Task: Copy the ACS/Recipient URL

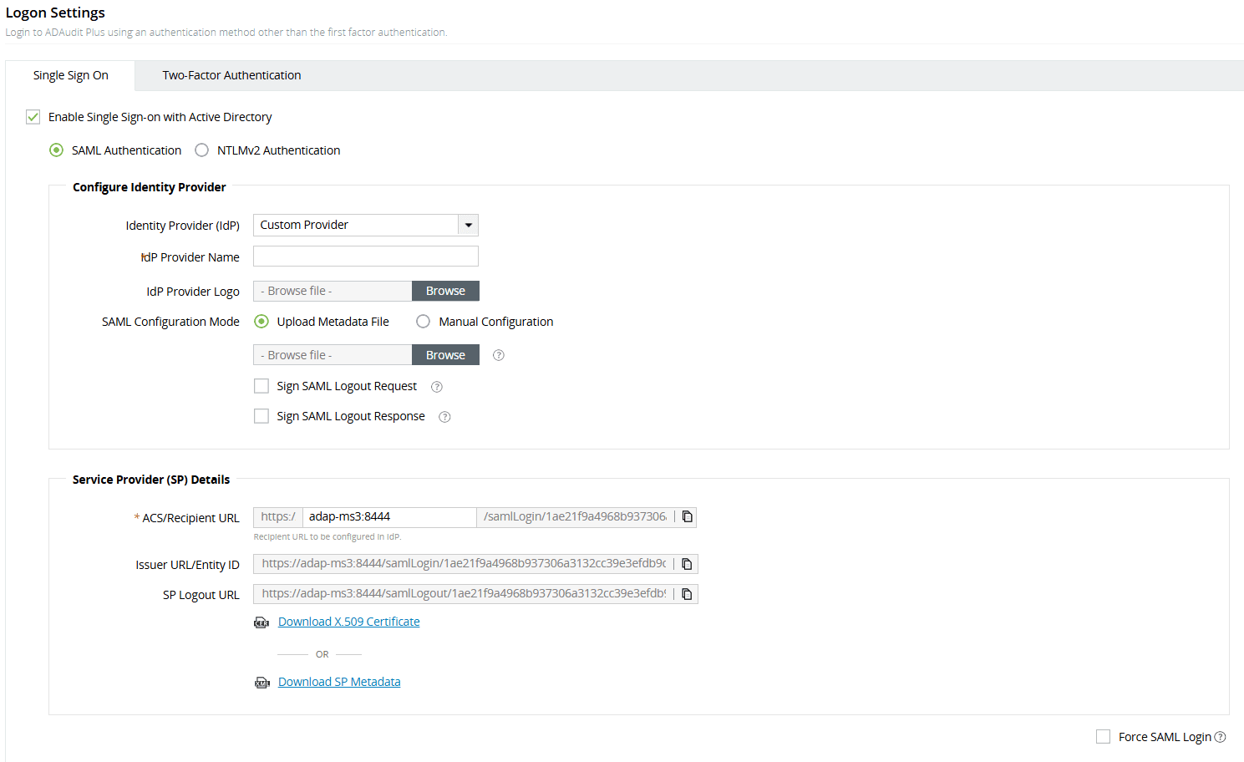Action: click(688, 517)
